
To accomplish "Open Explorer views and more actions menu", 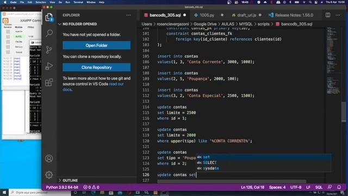I will (x=128, y=15).
